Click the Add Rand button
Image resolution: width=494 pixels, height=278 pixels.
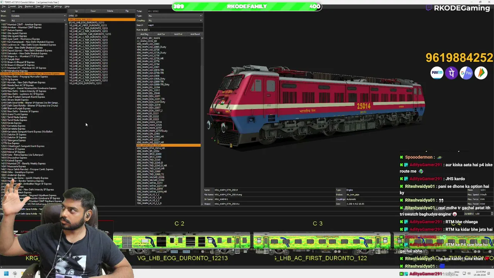tap(195, 34)
